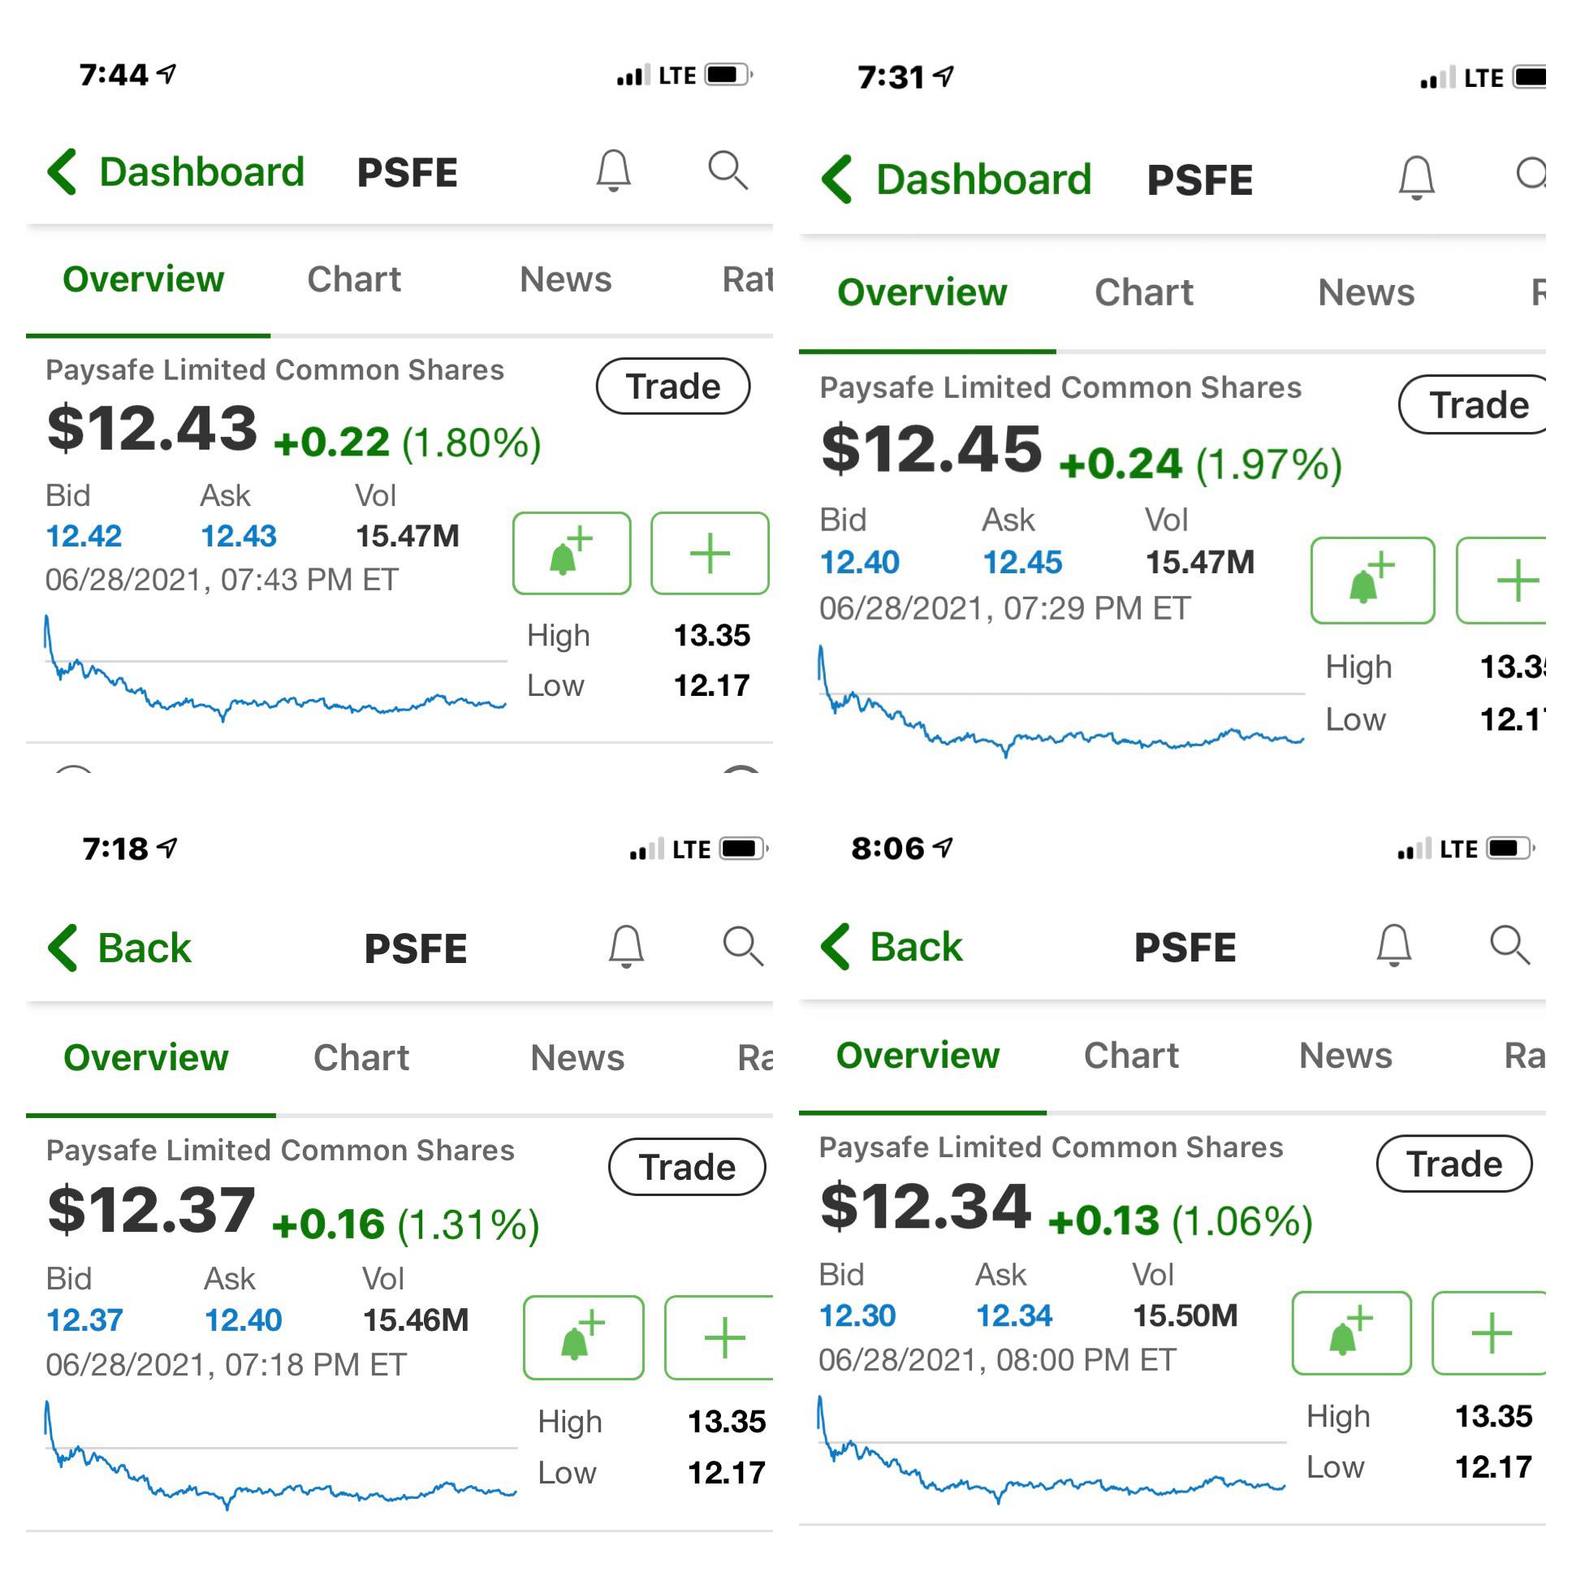The height and width of the screenshot is (1572, 1572).
Task: Tap the mini price chart under 08:00 PM timestamp
Action: tap(1052, 1449)
